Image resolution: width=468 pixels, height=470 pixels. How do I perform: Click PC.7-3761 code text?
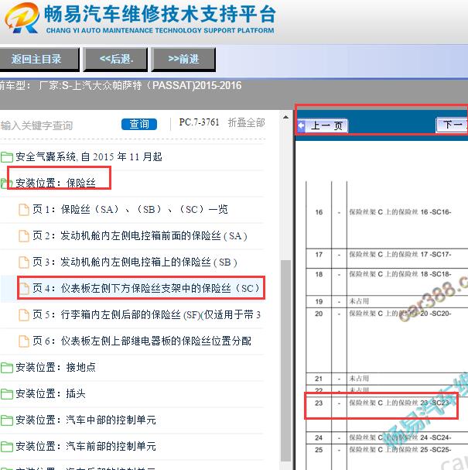tap(199, 122)
